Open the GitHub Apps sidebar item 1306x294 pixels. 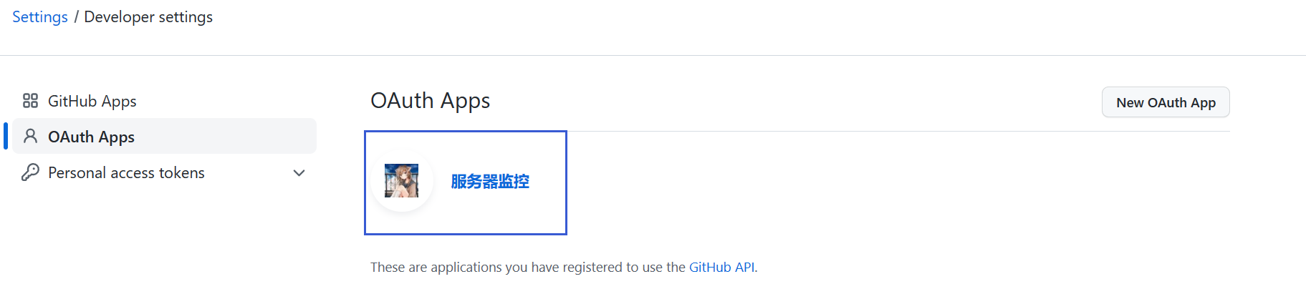92,102
